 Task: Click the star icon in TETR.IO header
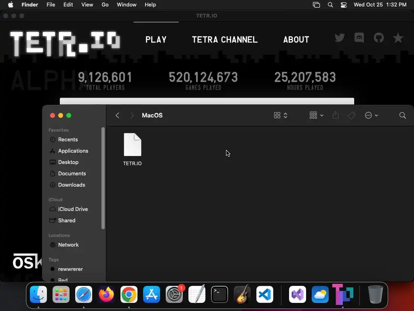[x=398, y=38]
